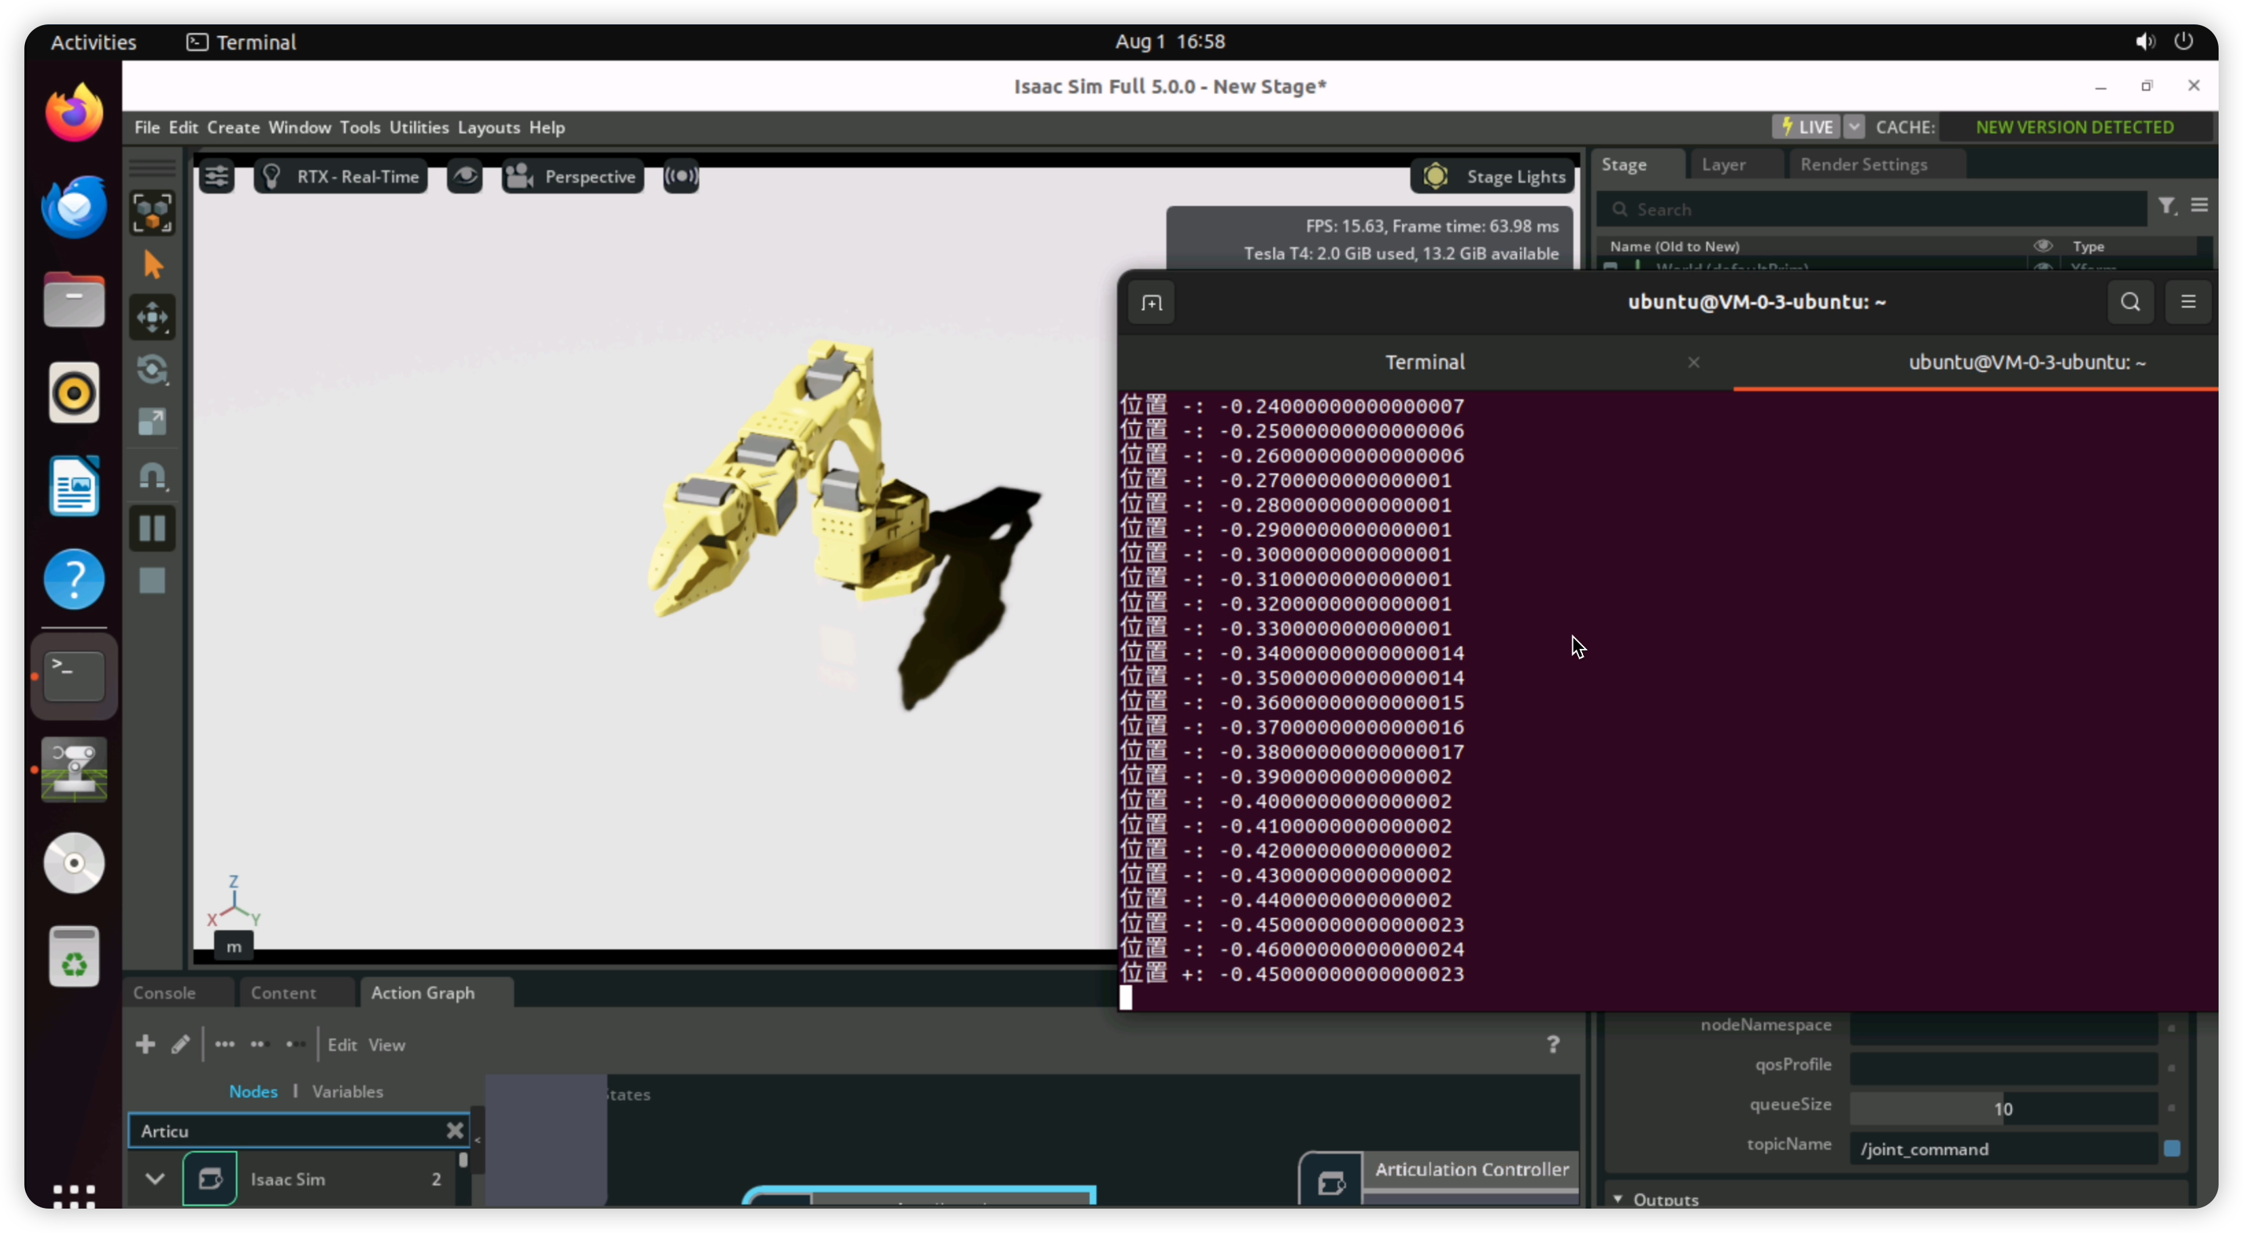
Task: Click the plus new graph icon
Action: (x=146, y=1044)
